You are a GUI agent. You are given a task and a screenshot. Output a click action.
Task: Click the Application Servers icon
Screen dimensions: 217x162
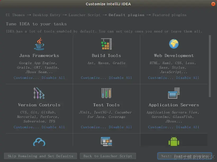tap(174, 93)
